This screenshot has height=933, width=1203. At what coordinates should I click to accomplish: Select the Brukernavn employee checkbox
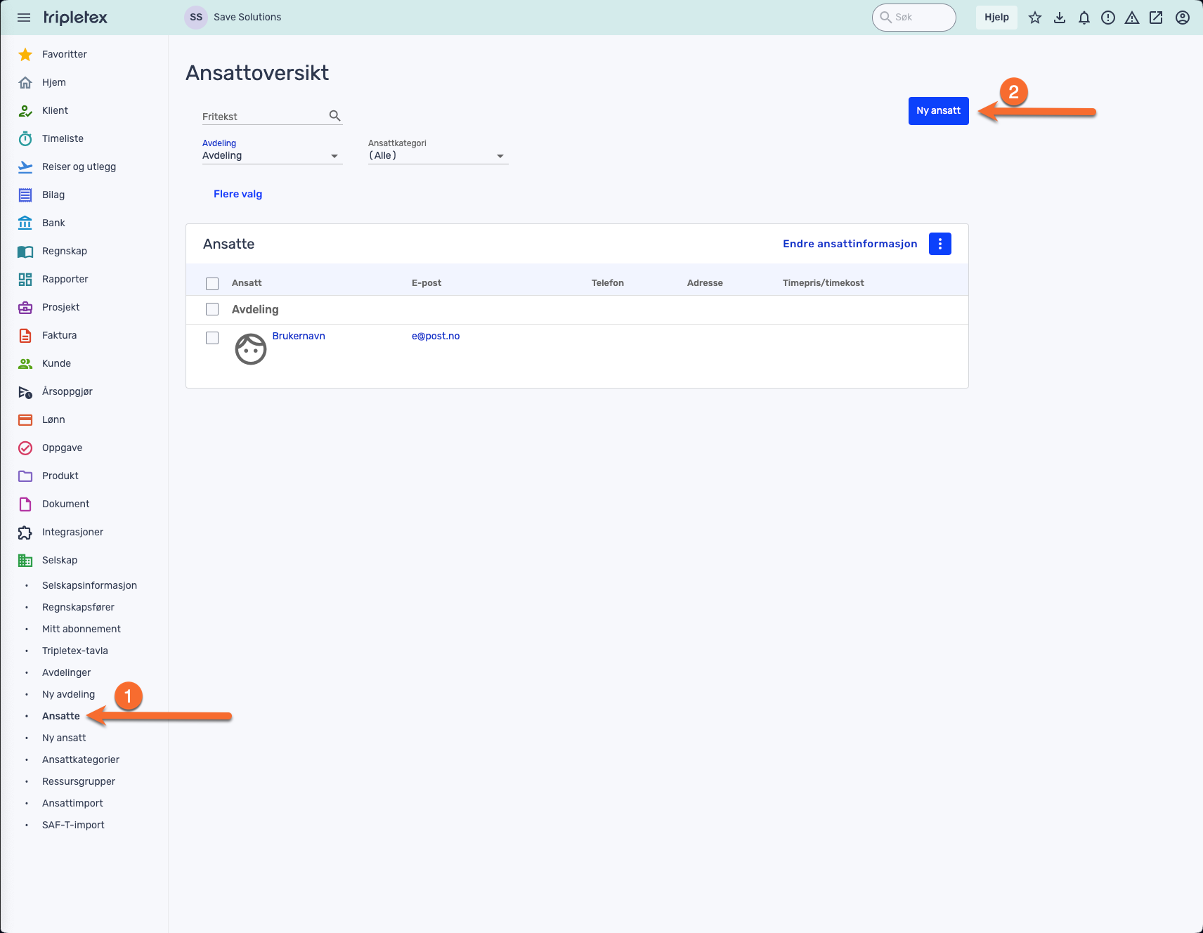point(212,338)
